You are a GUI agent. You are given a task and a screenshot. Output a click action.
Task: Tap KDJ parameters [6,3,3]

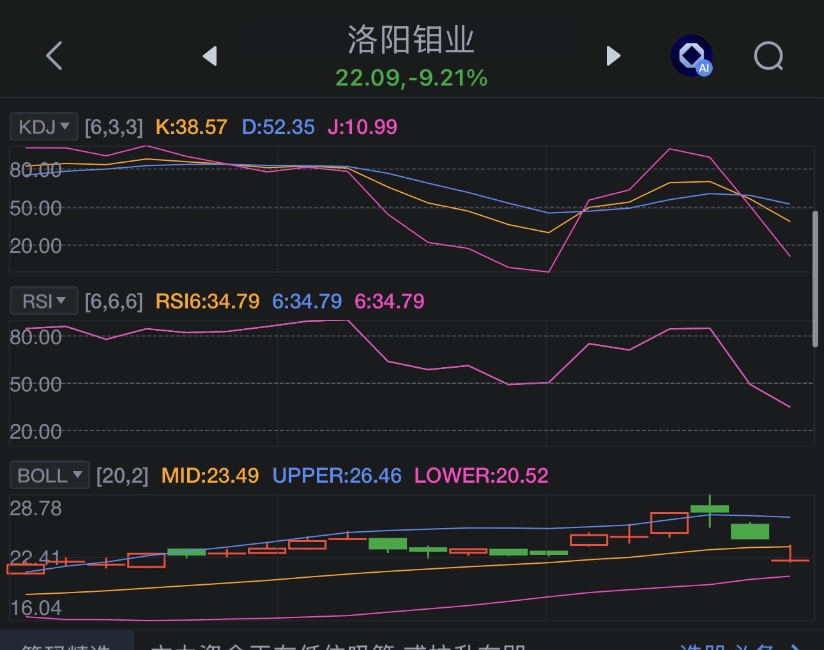coord(114,127)
